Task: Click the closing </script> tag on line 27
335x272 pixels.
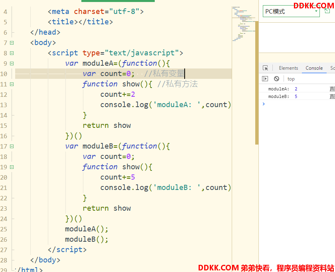Action: [x=67, y=250]
